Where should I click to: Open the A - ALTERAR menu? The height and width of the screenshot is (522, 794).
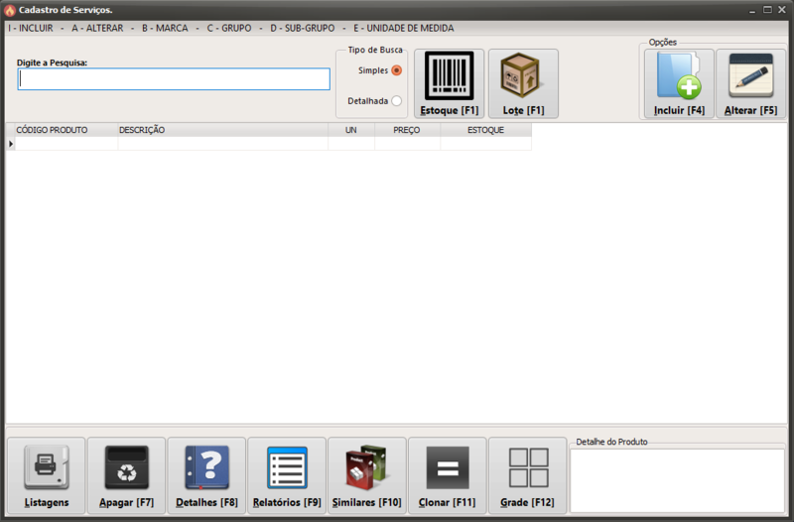coord(97,29)
